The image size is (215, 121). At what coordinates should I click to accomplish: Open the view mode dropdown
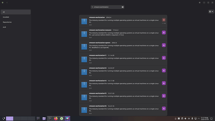(211, 12)
